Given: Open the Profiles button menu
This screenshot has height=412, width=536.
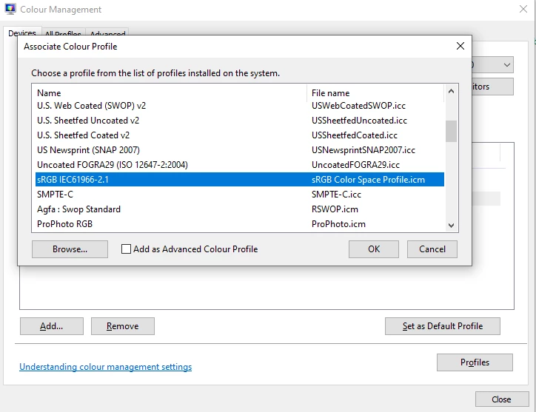Looking at the screenshot, I should coord(475,362).
